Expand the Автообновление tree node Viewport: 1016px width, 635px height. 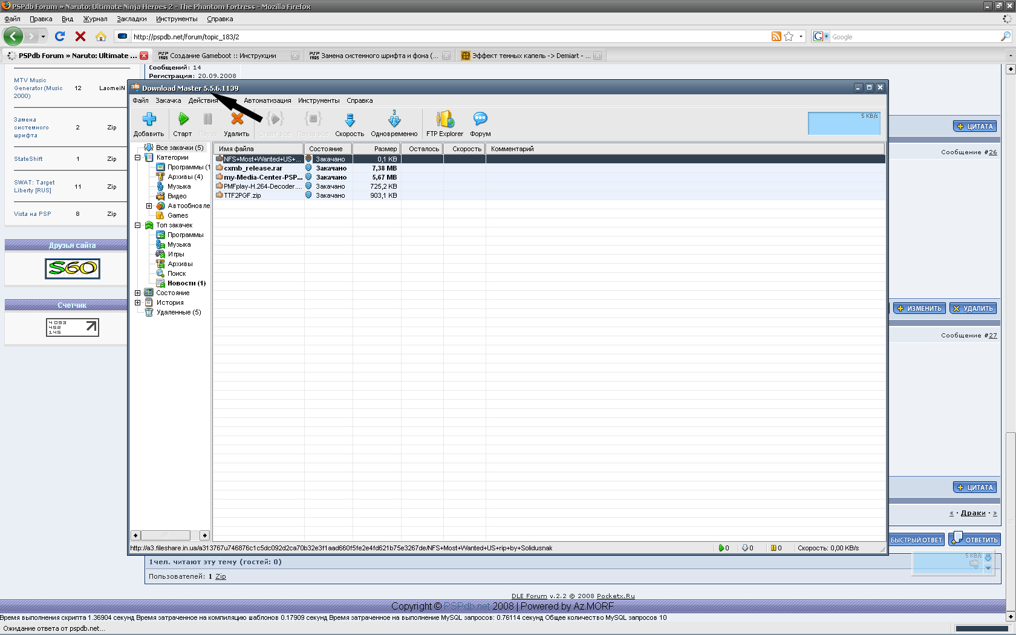point(149,206)
